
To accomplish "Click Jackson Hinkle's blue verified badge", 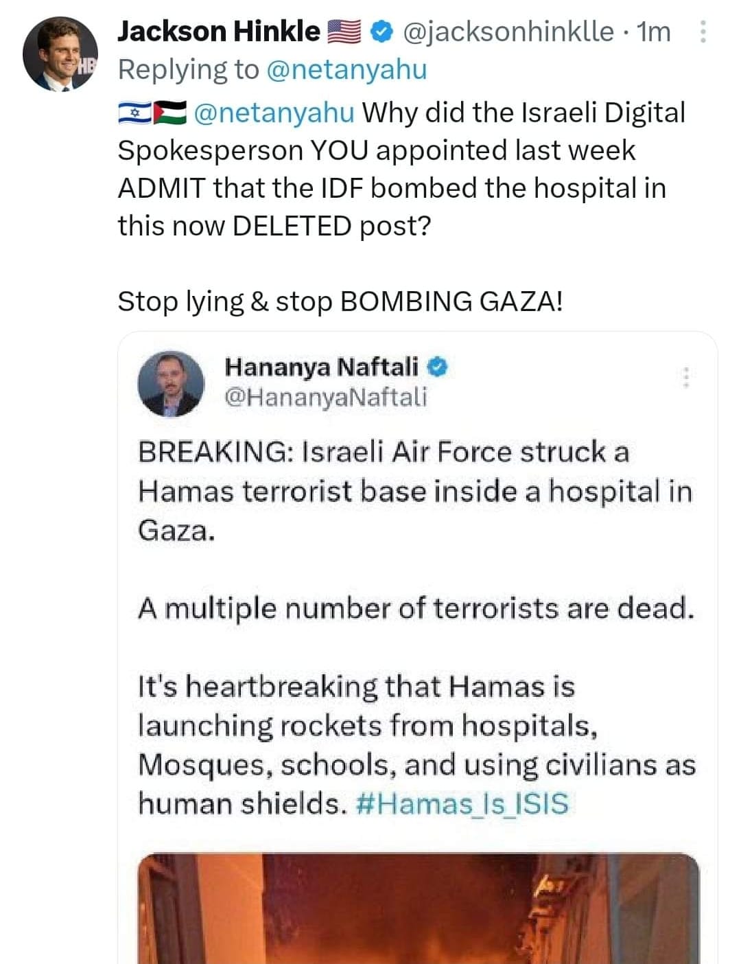I will [381, 31].
